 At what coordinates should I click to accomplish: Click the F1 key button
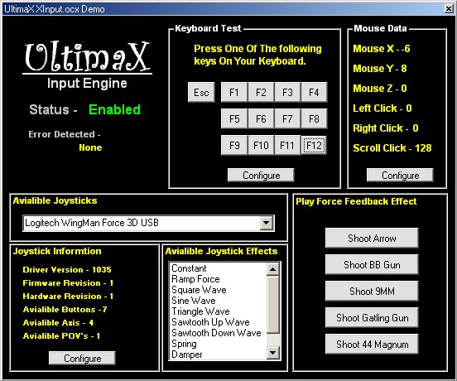234,93
